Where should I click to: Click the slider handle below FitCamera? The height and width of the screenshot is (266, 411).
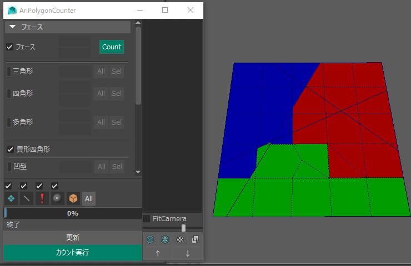pos(183,228)
